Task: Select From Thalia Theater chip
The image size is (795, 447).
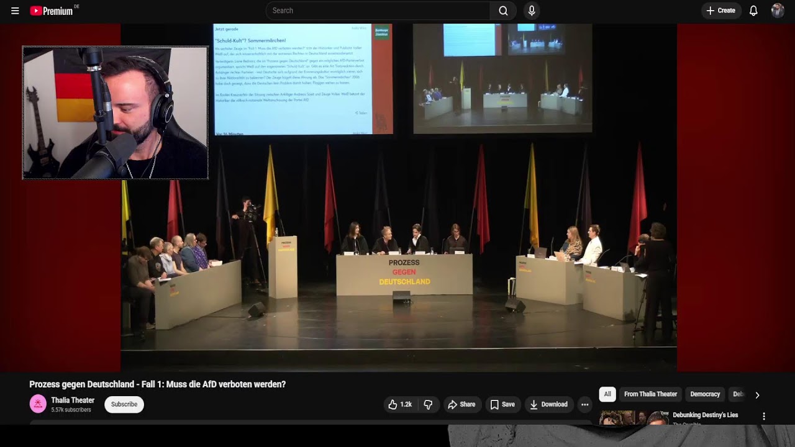Action: 650,394
